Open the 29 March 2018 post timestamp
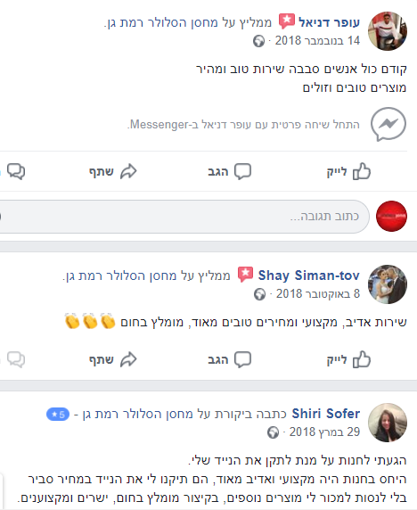This screenshot has width=417, height=510. tap(324, 432)
